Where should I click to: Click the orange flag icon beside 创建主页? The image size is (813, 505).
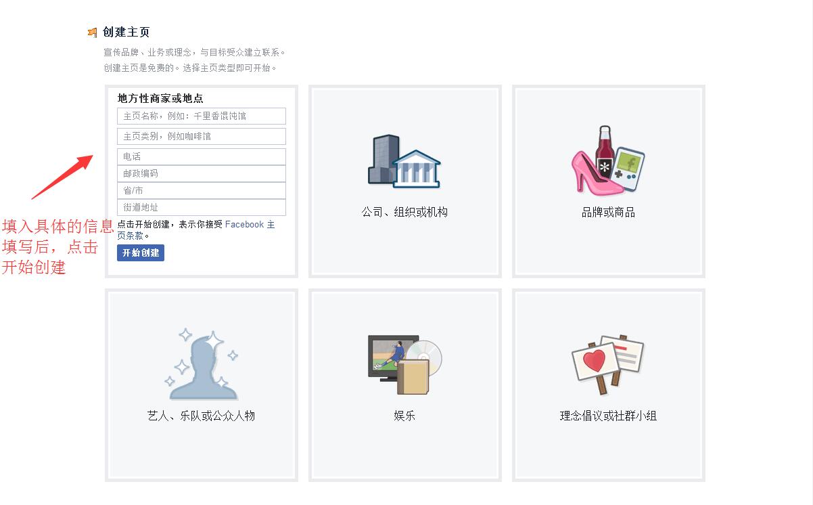pyautogui.click(x=93, y=32)
